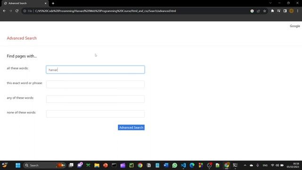The width and height of the screenshot is (302, 170).
Task: Open Google Chrome taskbar icon
Action: 140,165
